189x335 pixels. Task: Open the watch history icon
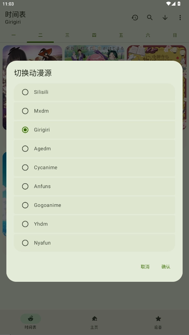tap(135, 18)
